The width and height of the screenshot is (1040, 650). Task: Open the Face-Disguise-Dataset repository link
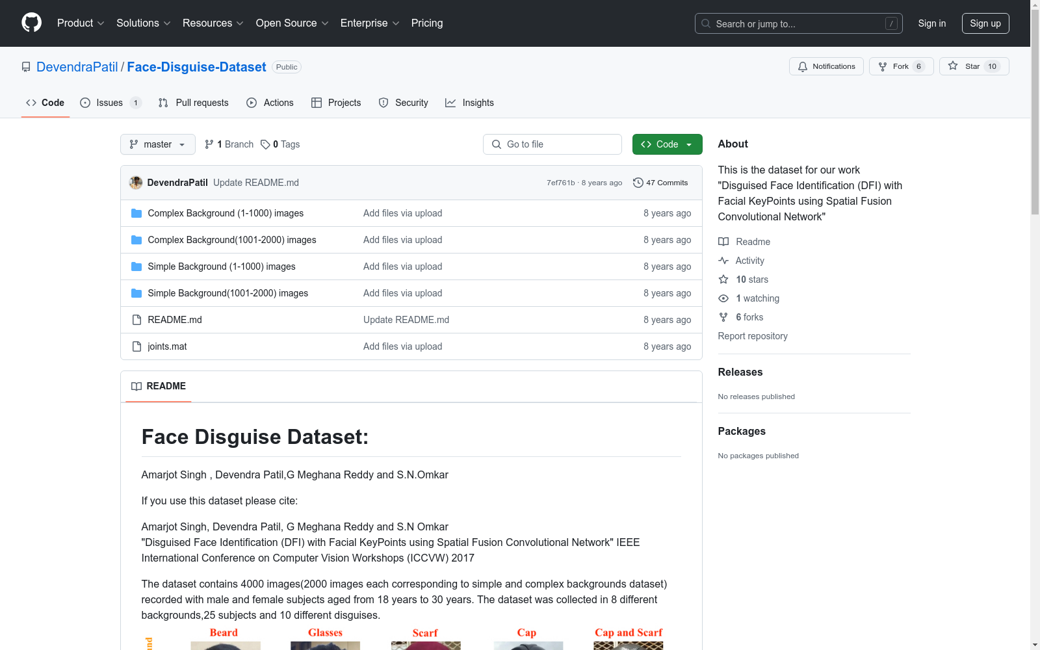point(197,67)
